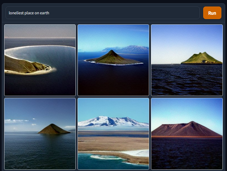
Task: Open the crescent-shaped island lagoon image
Action: (40, 60)
